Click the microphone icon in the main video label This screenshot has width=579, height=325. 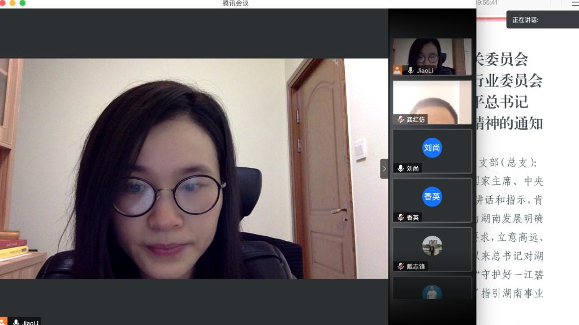tap(16, 322)
